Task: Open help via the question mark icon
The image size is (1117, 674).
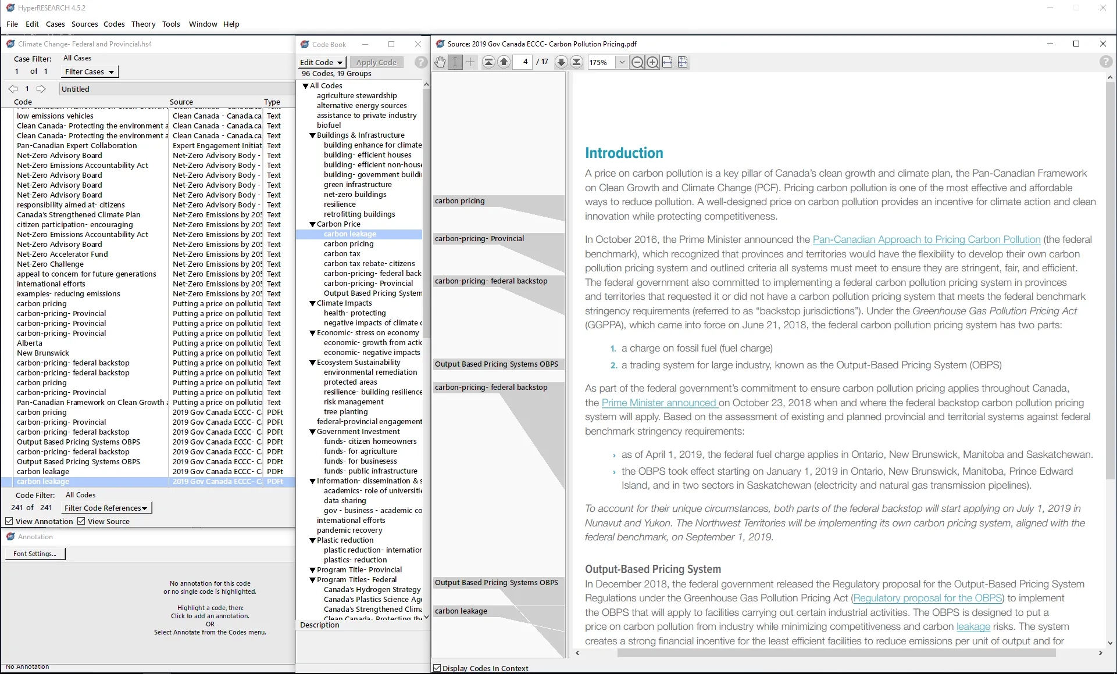Action: (x=1105, y=62)
